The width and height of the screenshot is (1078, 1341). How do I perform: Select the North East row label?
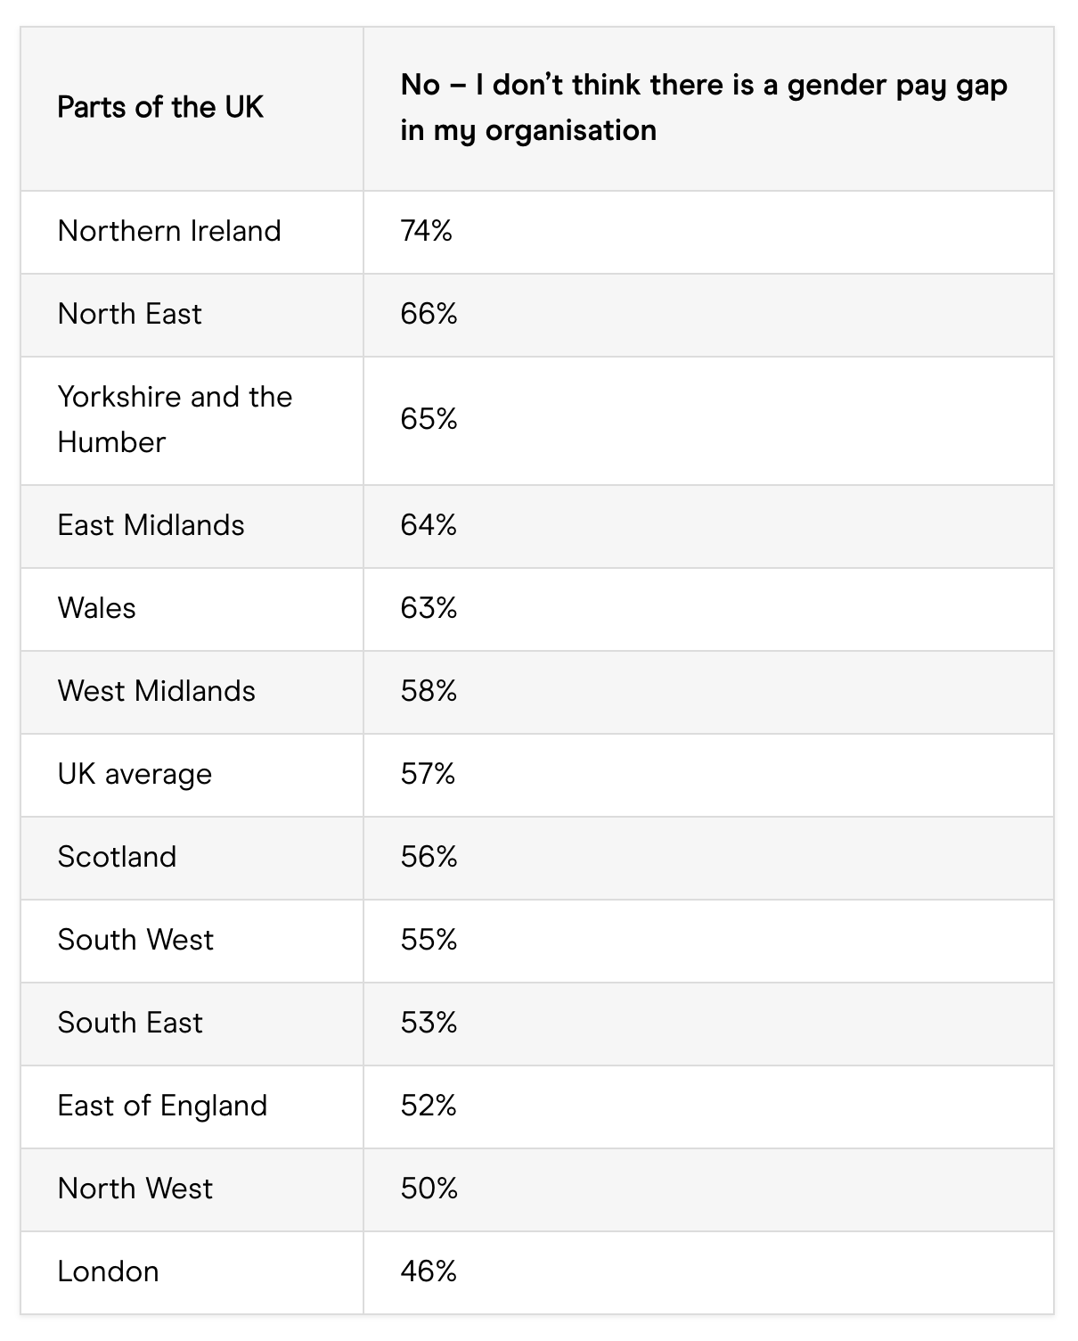[x=130, y=314]
